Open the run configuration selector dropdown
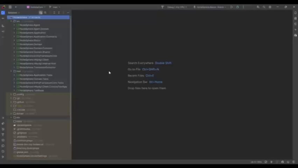This screenshot has height=168, width=298. [x=210, y=7]
